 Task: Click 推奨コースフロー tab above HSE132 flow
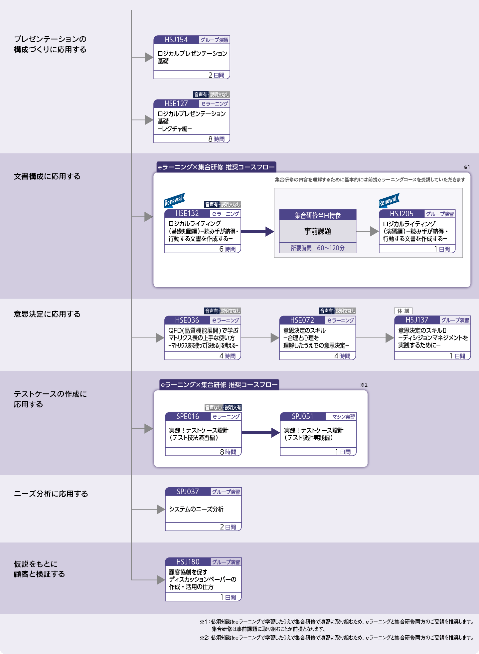coord(216,167)
